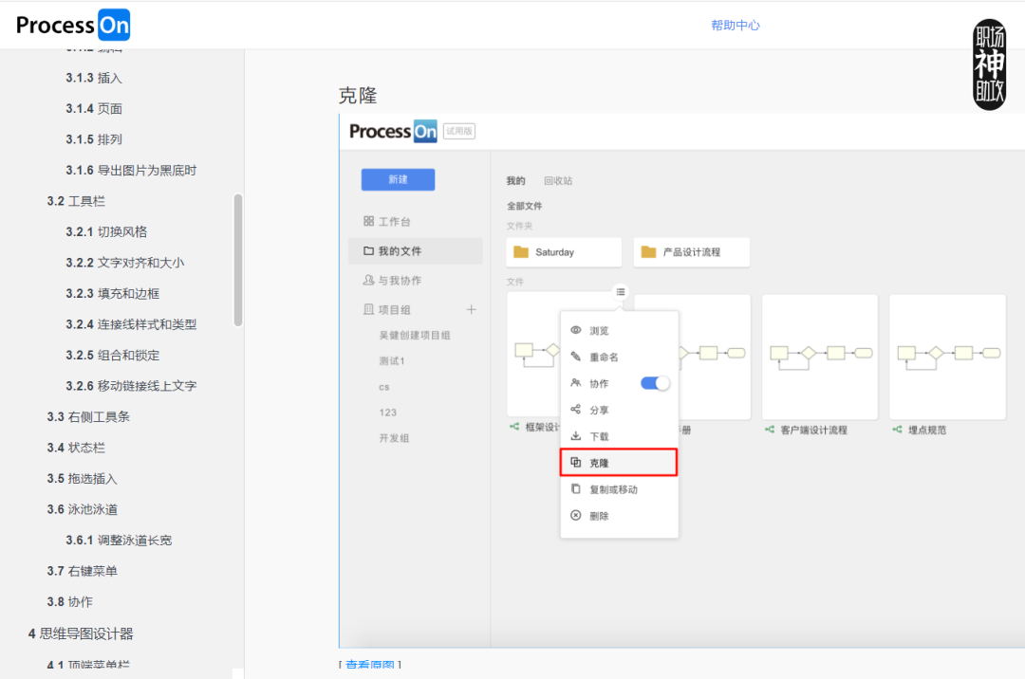Click the circled-x icon next to 删除
This screenshot has height=679, width=1025.
pos(576,515)
